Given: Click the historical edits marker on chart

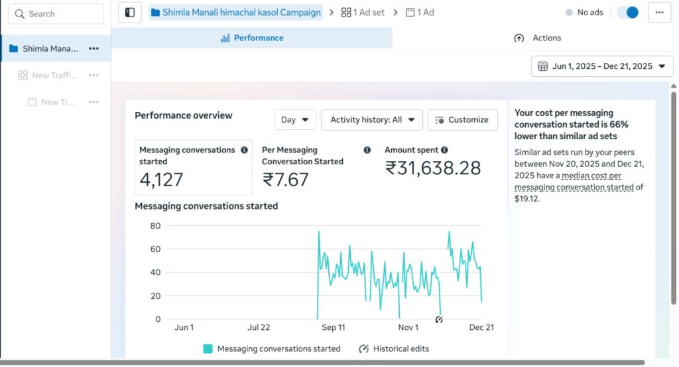Looking at the screenshot, I should click(x=439, y=319).
